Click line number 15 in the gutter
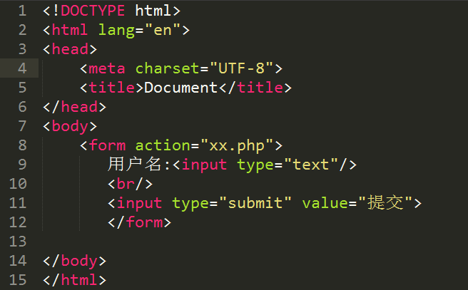This screenshot has height=290, width=468. point(18,280)
